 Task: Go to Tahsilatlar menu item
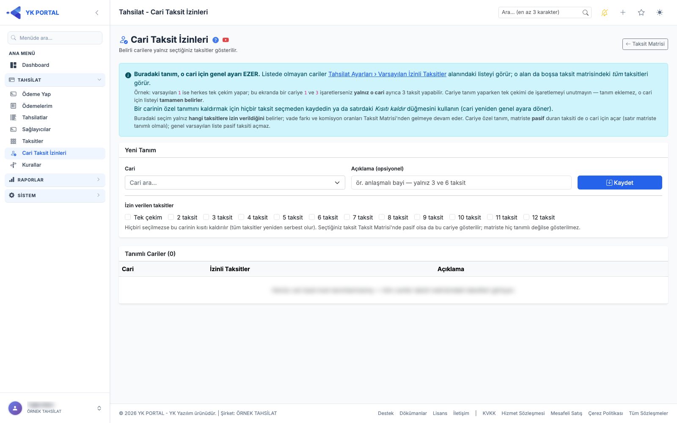coord(55,118)
